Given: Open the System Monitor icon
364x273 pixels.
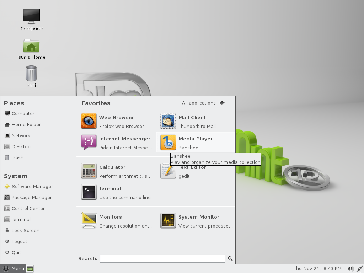Looking at the screenshot, I should (168, 220).
